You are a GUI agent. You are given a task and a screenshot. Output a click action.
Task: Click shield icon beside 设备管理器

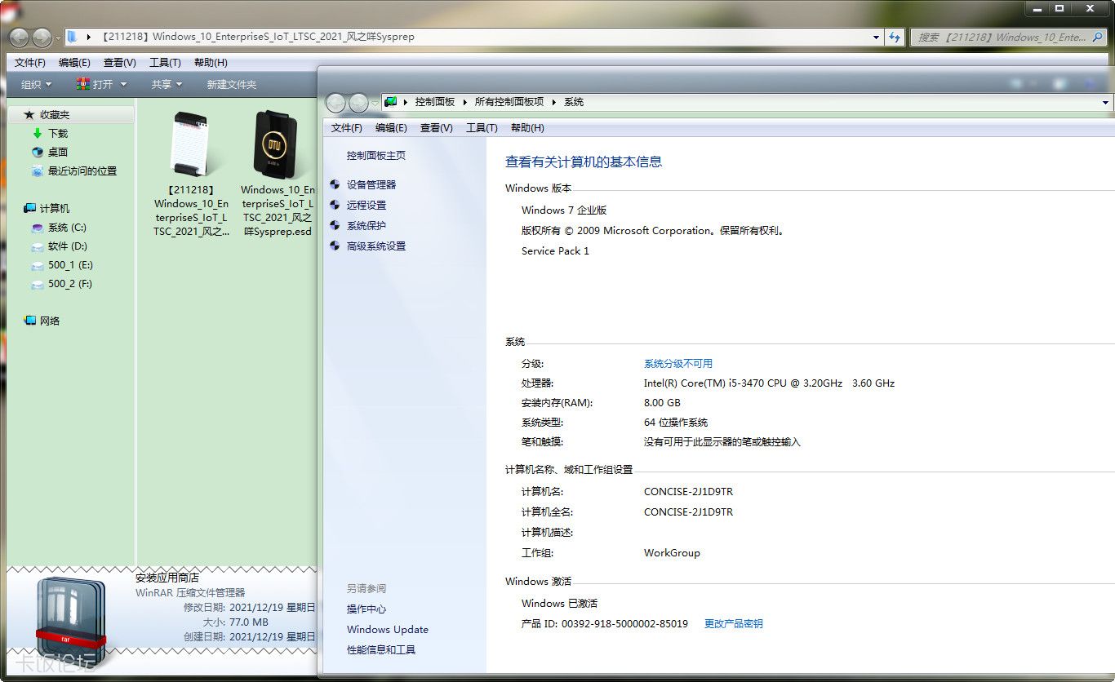[x=335, y=184]
